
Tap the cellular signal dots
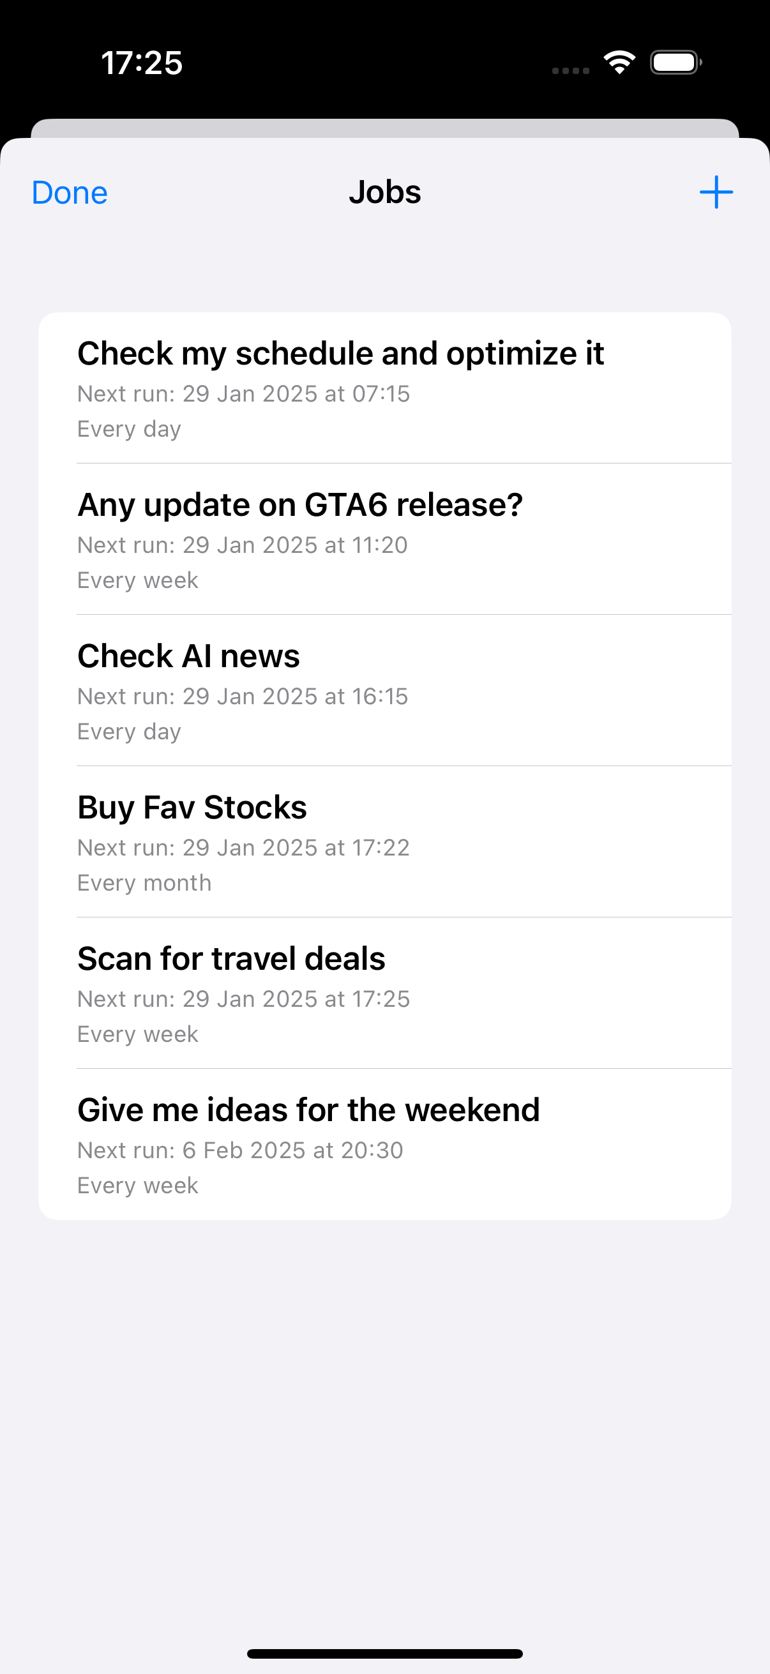[x=571, y=70]
